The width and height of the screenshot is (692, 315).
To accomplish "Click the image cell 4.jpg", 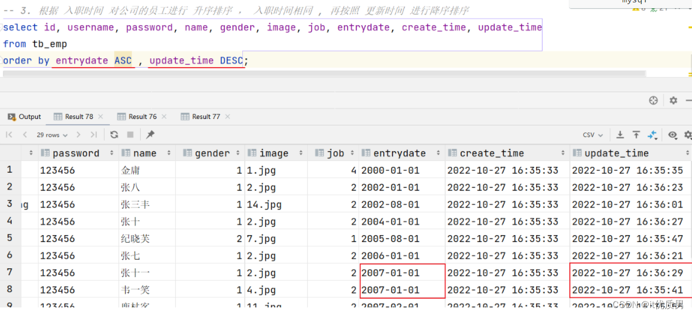I will (276, 290).
